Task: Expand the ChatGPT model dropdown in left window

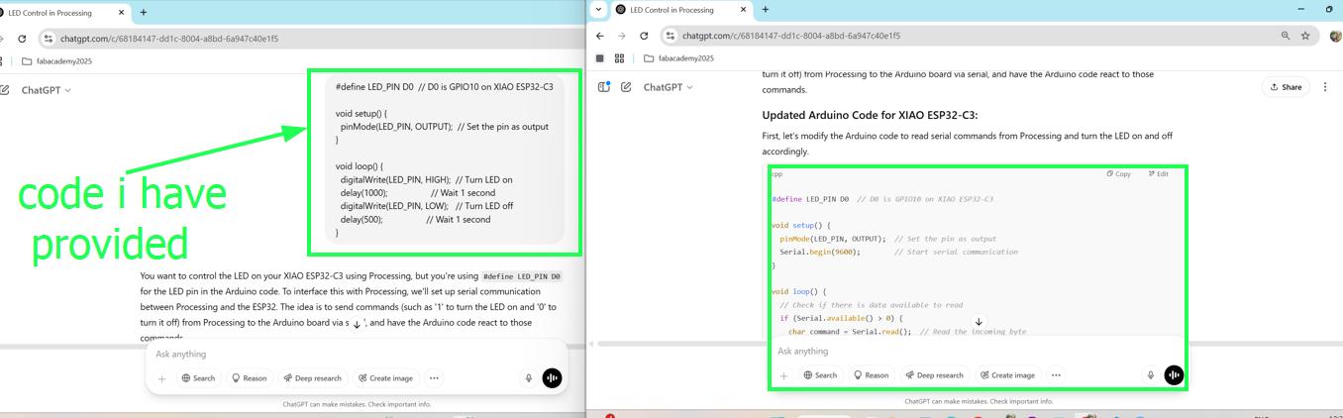Action: pyautogui.click(x=47, y=90)
